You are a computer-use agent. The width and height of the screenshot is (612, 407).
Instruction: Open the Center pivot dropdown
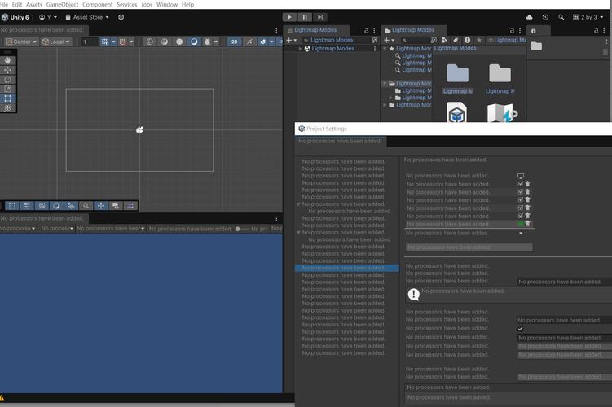(x=21, y=42)
